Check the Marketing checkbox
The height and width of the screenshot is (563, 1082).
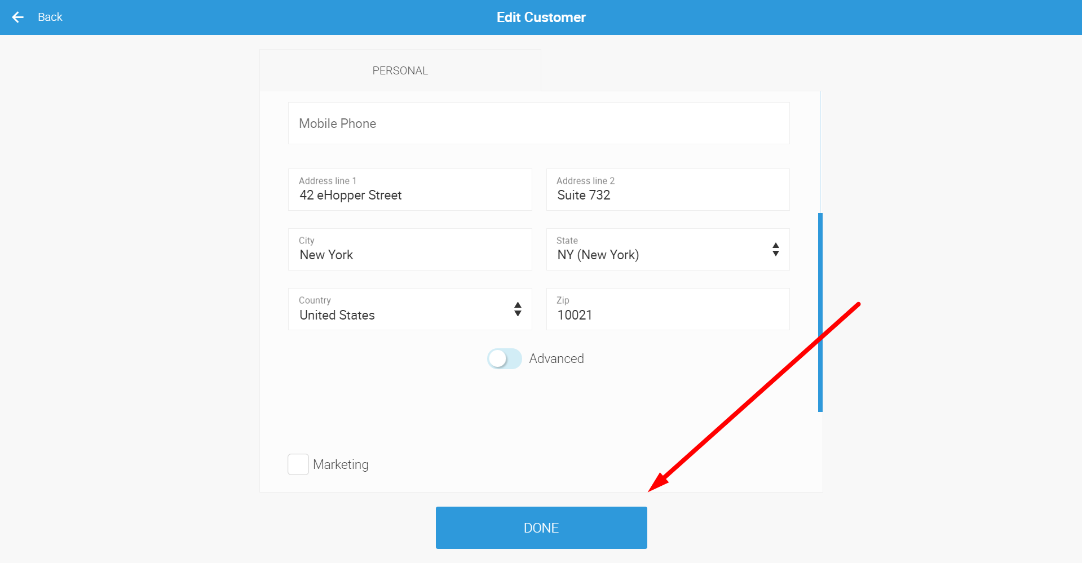[x=298, y=464]
